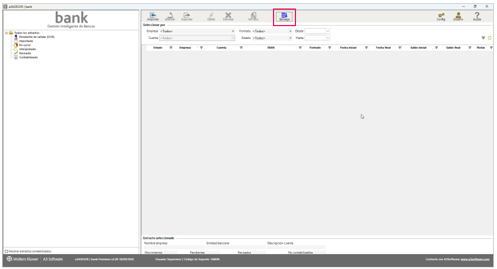Image resolution: width=497 pixels, height=269 pixels.
Task: Open the Config gear icon
Action: point(441,17)
